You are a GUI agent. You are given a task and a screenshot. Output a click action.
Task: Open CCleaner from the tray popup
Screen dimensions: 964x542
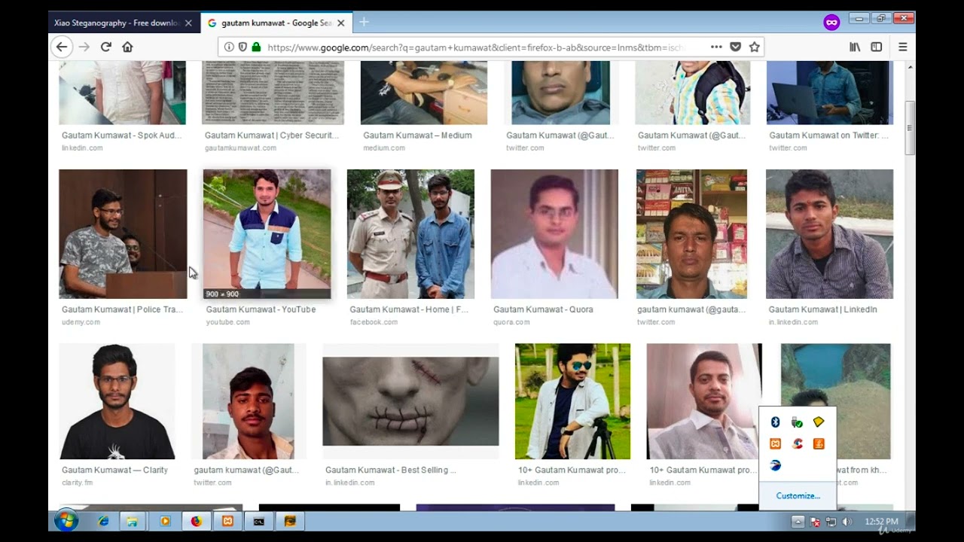tap(797, 444)
